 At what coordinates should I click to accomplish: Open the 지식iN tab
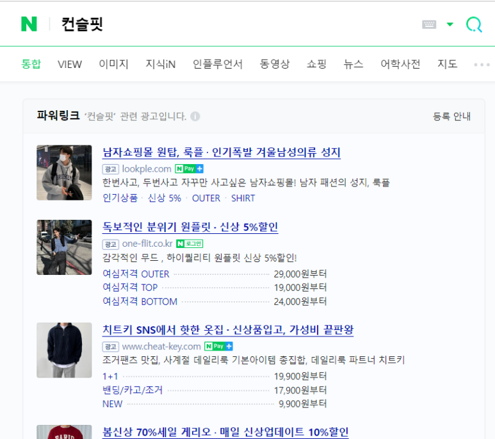pyautogui.click(x=160, y=64)
